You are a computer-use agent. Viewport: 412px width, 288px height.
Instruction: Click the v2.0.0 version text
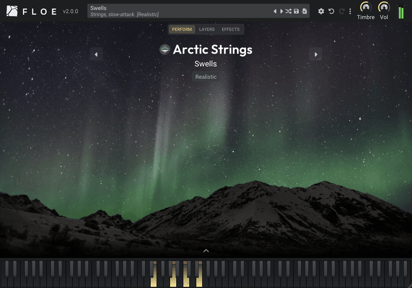pyautogui.click(x=71, y=11)
